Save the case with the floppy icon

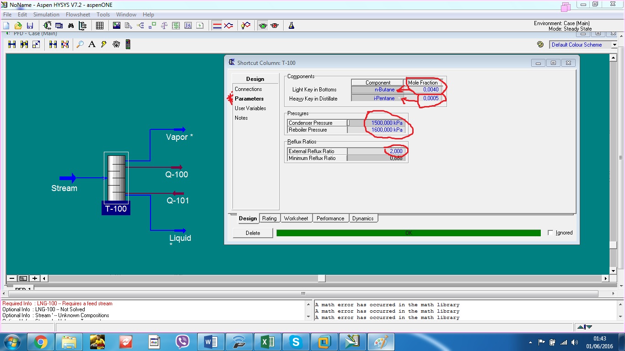(30, 26)
